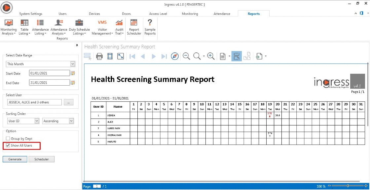This screenshot has width=370, height=190.
Task: Open the Ascending sort direction dropdown
Action: pos(71,121)
